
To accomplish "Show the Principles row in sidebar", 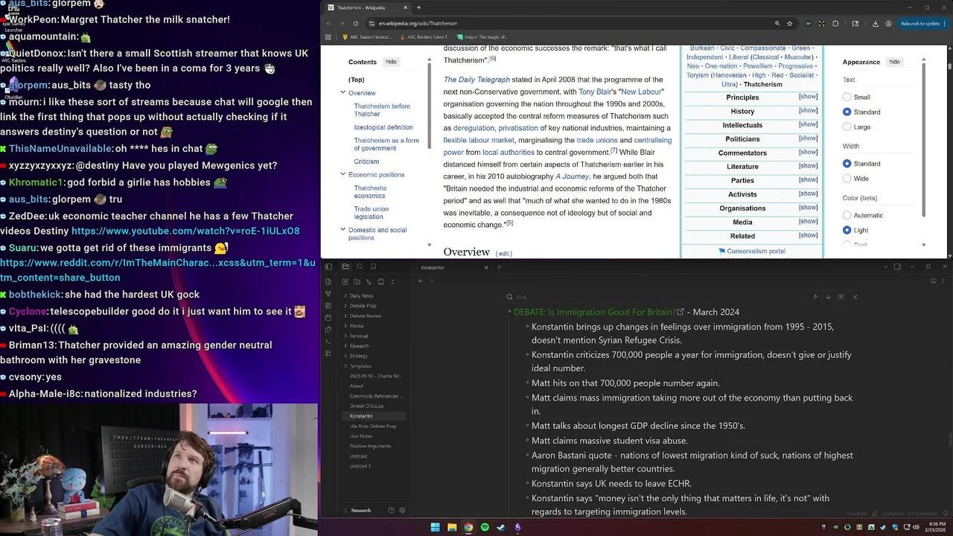I will pos(808,97).
